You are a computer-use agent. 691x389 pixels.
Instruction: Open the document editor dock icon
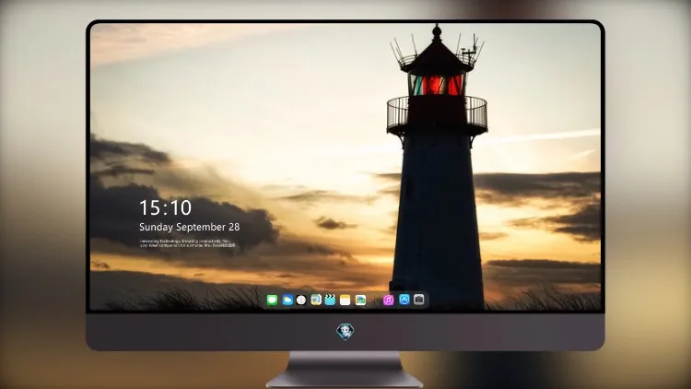[x=316, y=301]
